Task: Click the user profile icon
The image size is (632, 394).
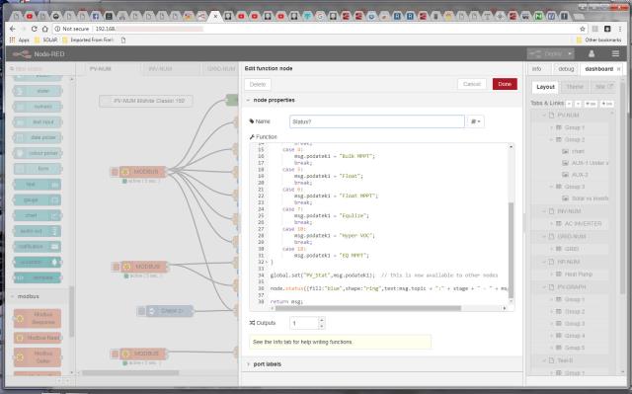Action: (x=592, y=53)
